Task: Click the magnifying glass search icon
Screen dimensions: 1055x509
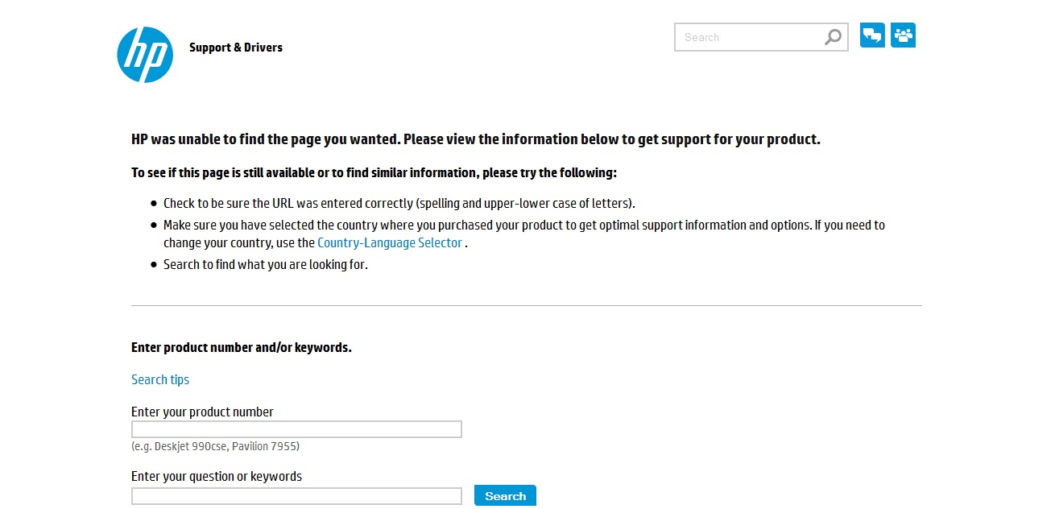Action: point(833,37)
